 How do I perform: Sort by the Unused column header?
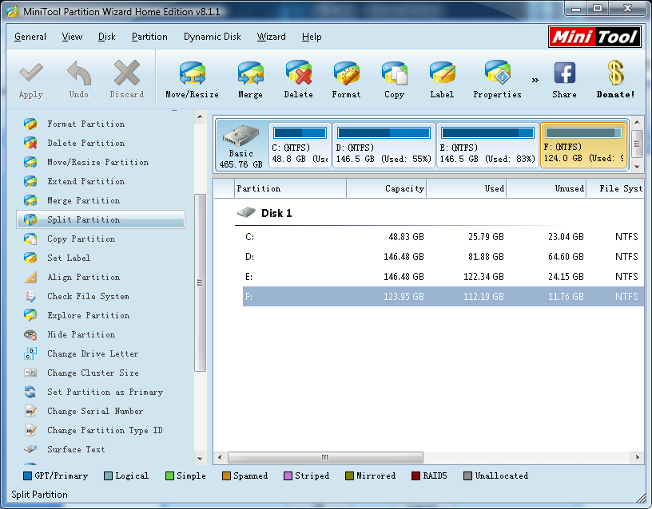click(x=547, y=188)
